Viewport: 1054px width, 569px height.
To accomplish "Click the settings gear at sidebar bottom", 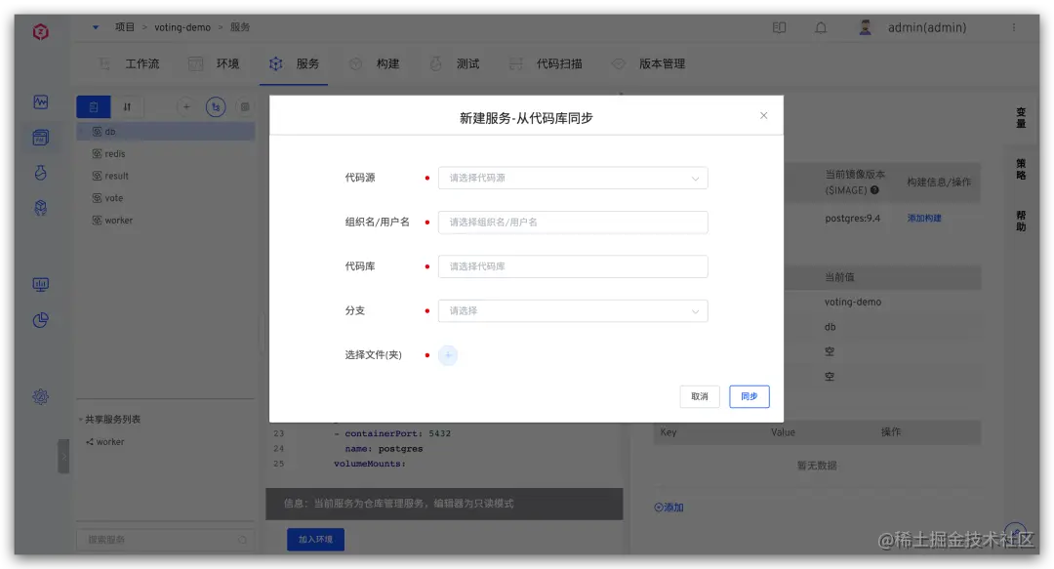I will coord(40,397).
